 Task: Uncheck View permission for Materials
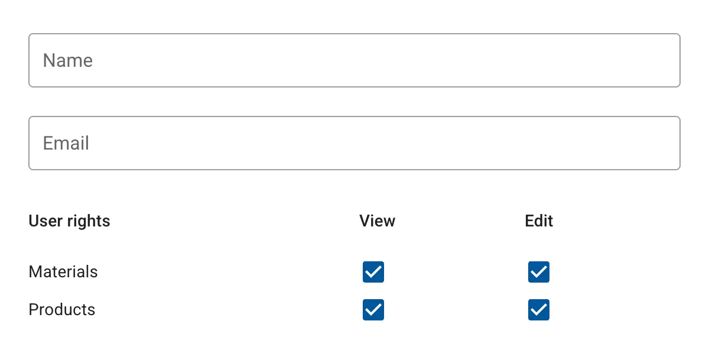tap(373, 272)
